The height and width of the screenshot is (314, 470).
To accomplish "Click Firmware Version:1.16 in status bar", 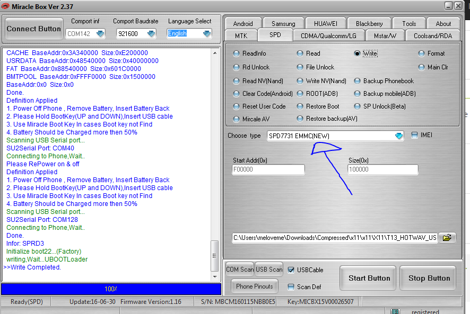I will 151,301.
